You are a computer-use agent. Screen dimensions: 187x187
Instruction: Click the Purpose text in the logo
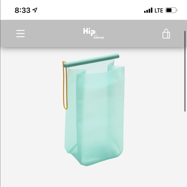click(x=99, y=38)
